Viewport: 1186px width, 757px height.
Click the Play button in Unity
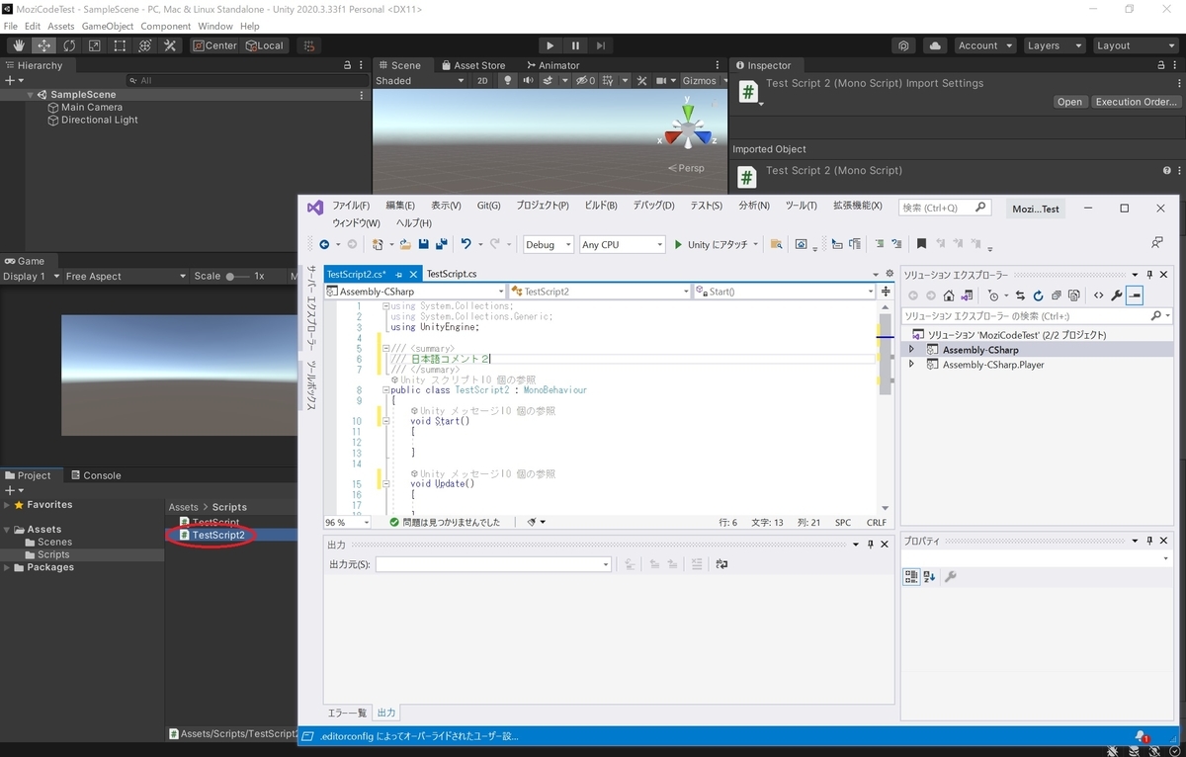[x=551, y=45]
